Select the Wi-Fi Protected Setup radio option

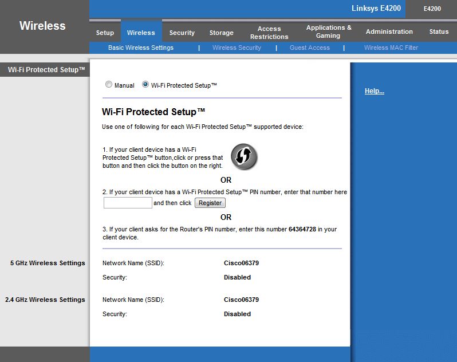tap(145, 85)
